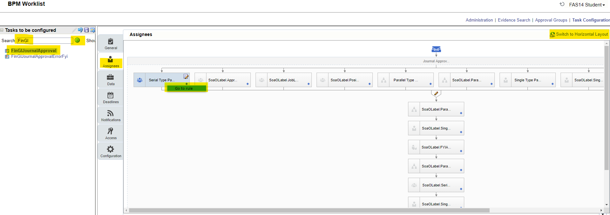Click the blue envelope icon atop the flow
The image size is (610, 215).
(x=436, y=49)
